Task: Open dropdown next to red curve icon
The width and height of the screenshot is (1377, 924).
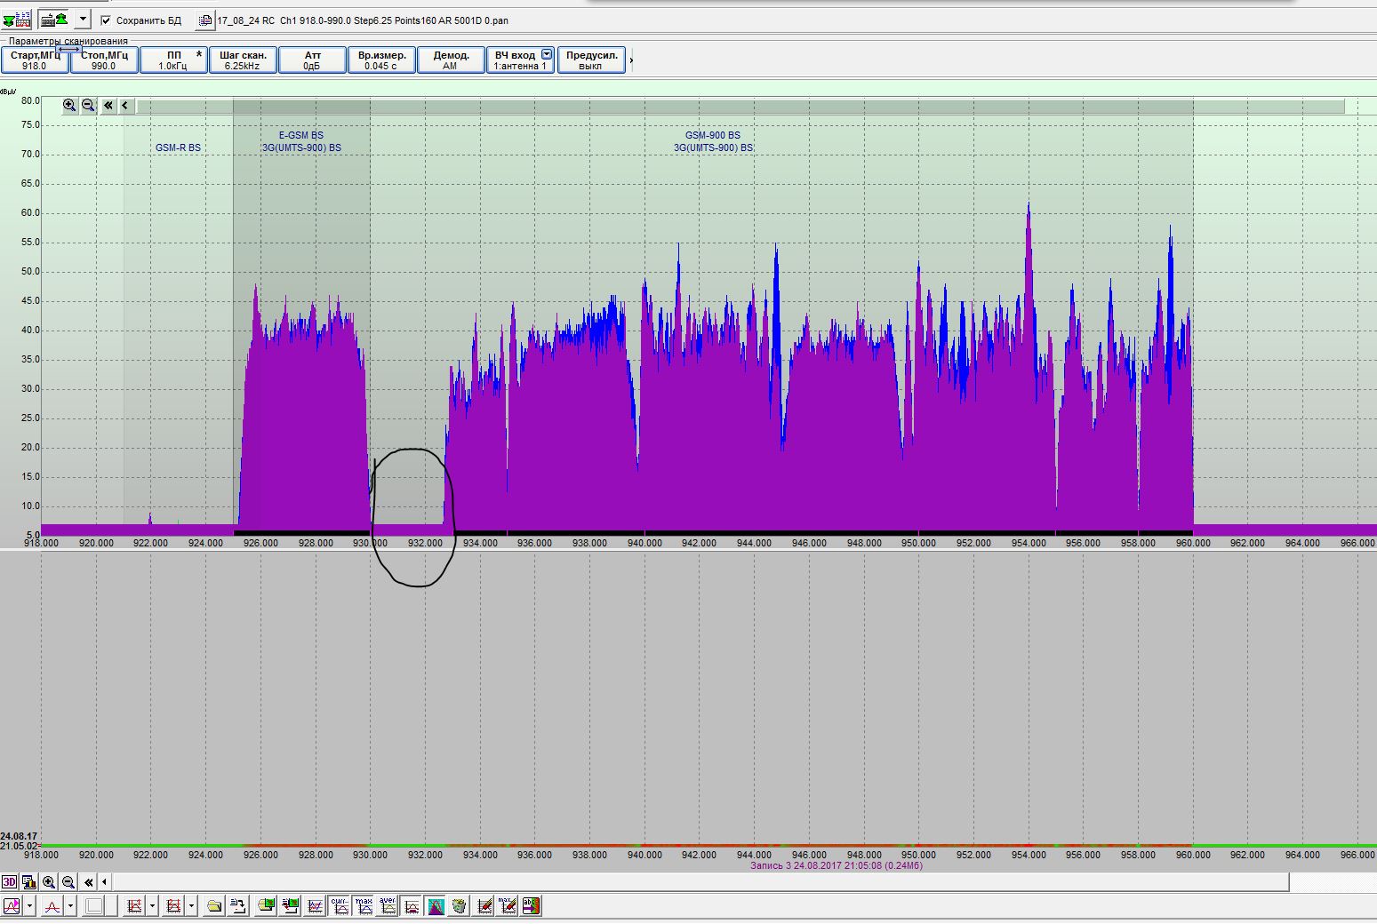Action: [70, 906]
